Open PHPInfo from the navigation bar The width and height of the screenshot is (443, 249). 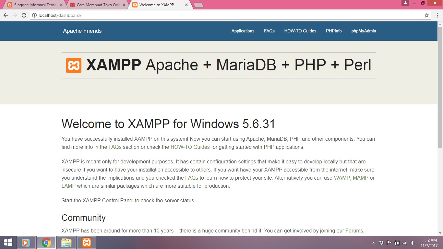click(334, 31)
